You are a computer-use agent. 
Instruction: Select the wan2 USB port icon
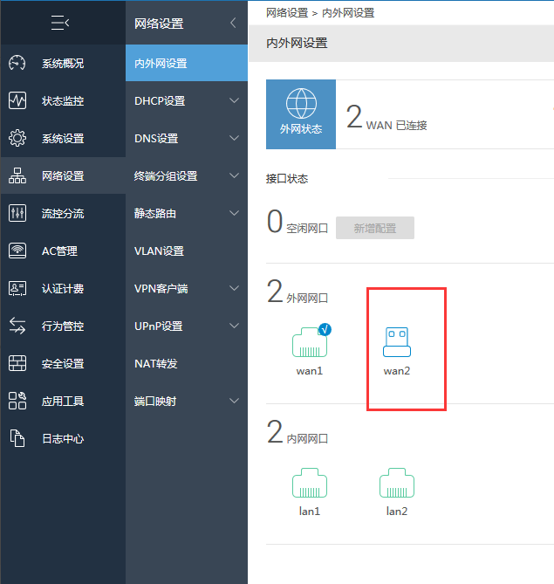click(x=396, y=343)
